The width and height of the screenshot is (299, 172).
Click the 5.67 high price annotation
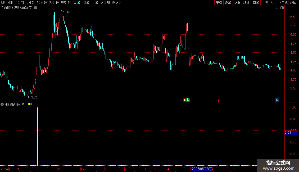point(67,12)
